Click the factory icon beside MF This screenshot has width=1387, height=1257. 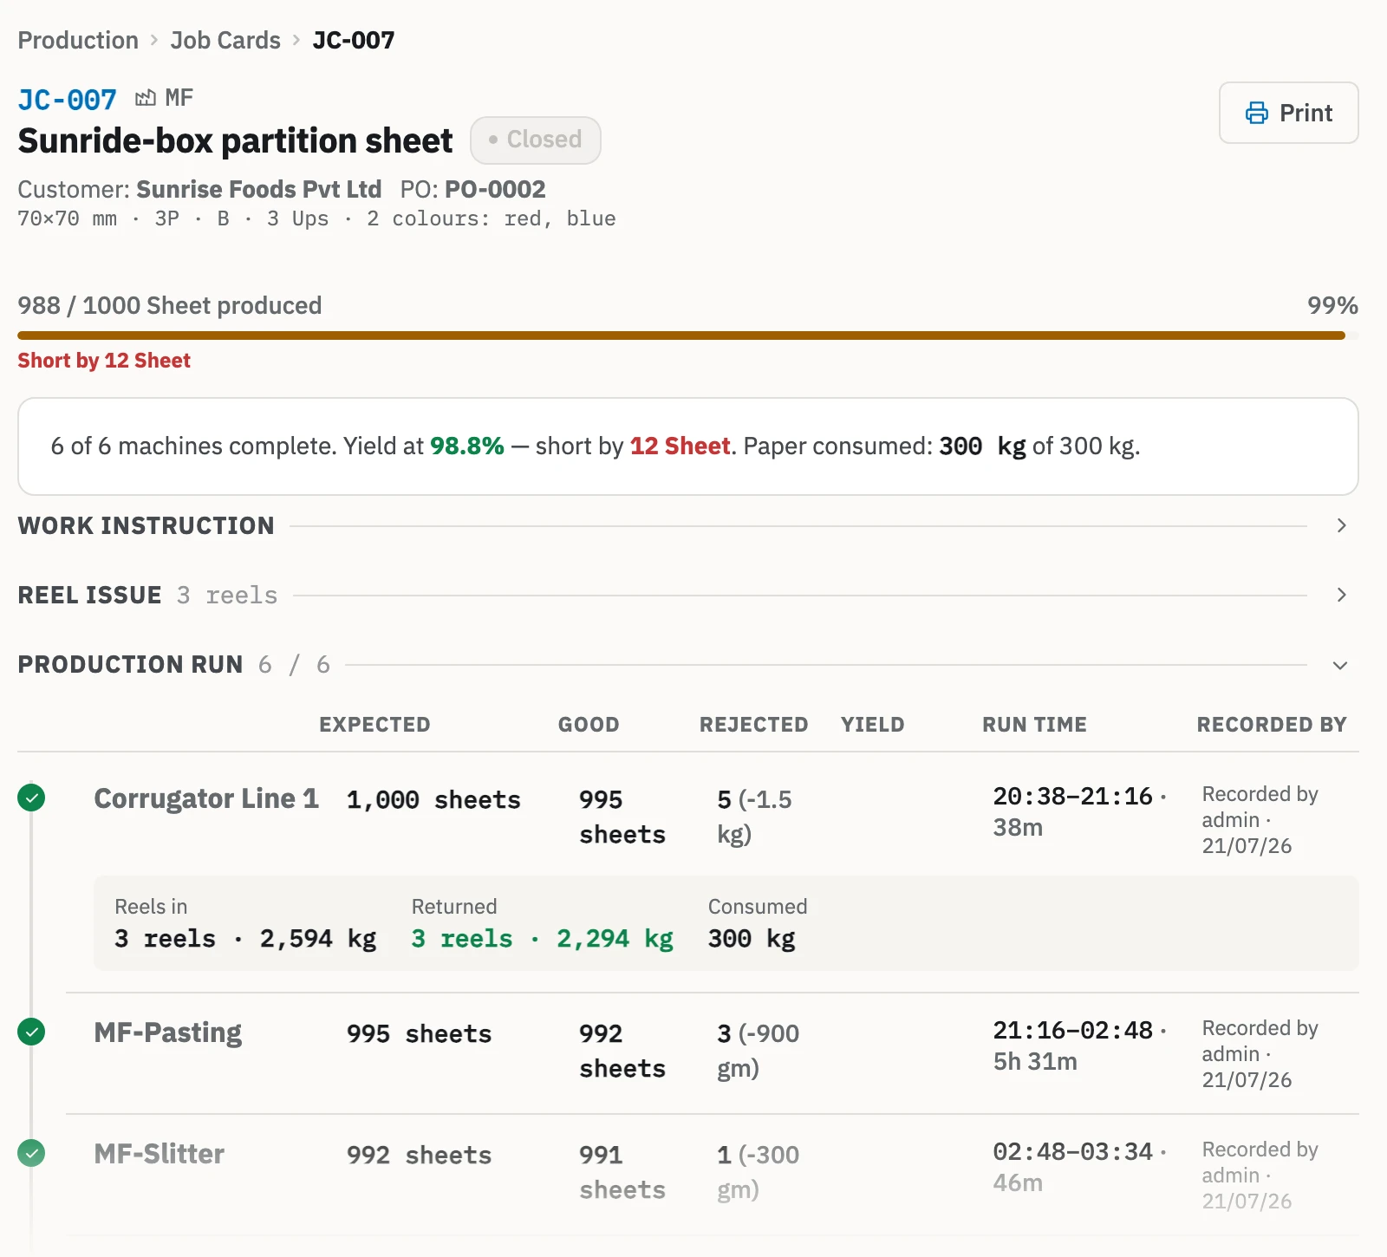(x=146, y=98)
